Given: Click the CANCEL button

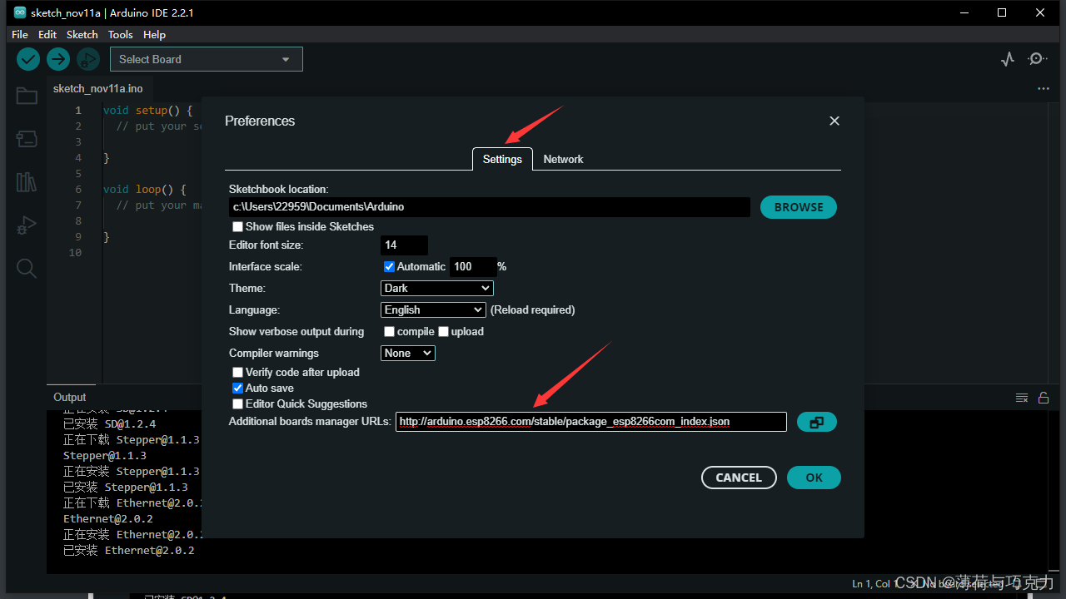Looking at the screenshot, I should click(x=739, y=478).
